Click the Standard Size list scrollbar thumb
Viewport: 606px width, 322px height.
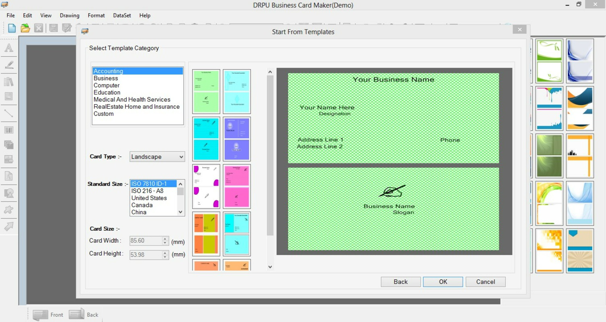[x=181, y=192]
